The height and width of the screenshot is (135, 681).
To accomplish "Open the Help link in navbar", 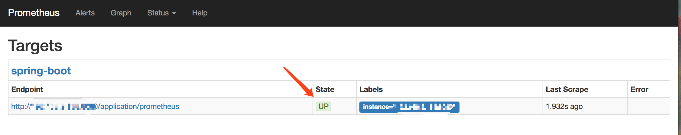I will click(200, 13).
